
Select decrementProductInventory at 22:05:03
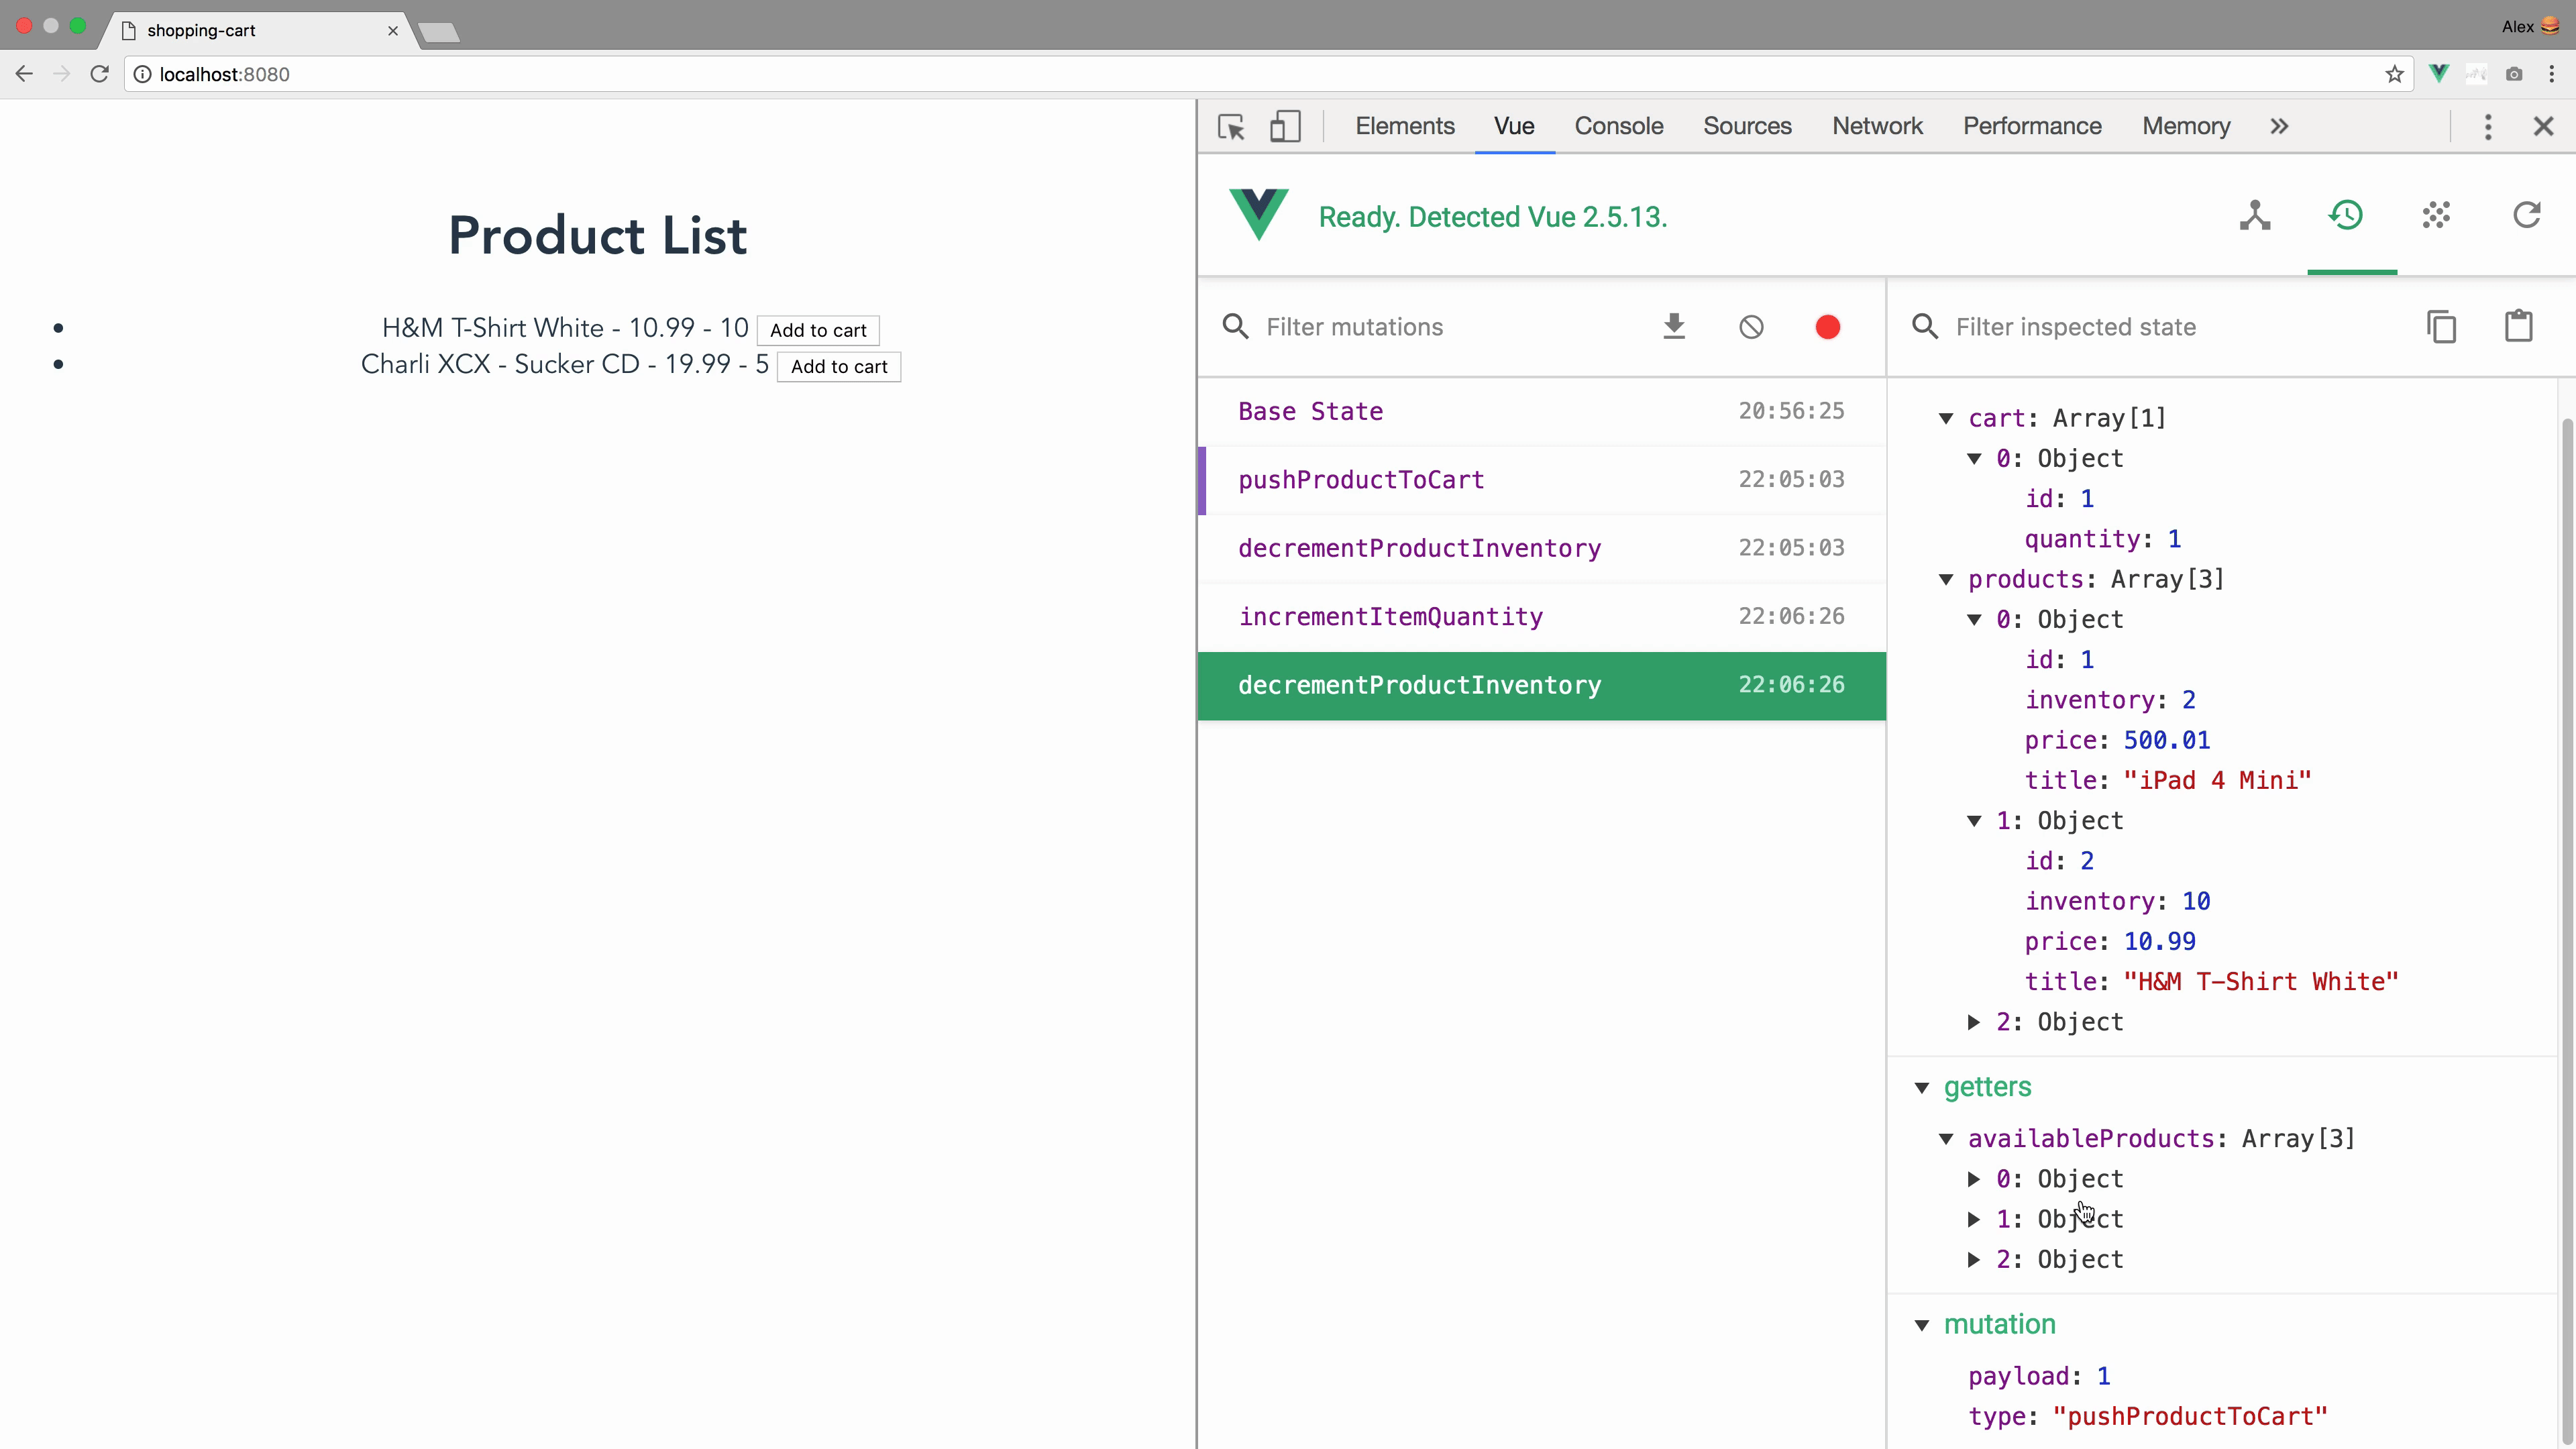pos(1541,548)
